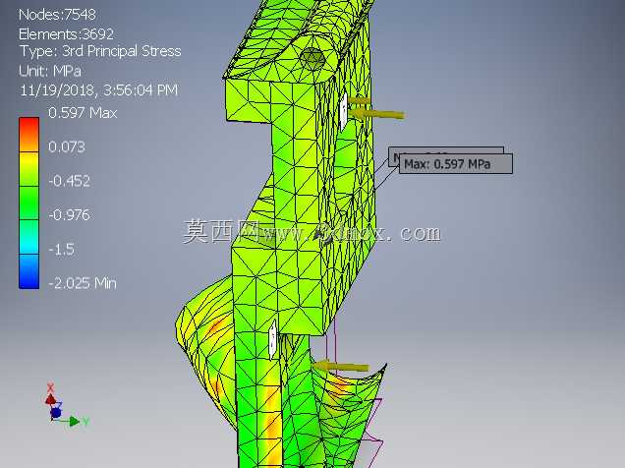625x468 pixels.
Task: Click the 'Nodes:7548' text
Action: [x=57, y=15]
